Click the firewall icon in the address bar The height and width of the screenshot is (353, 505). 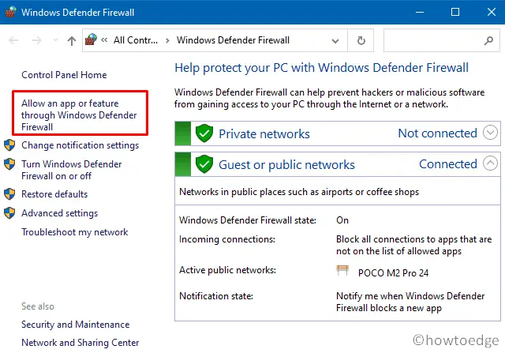pos(91,39)
